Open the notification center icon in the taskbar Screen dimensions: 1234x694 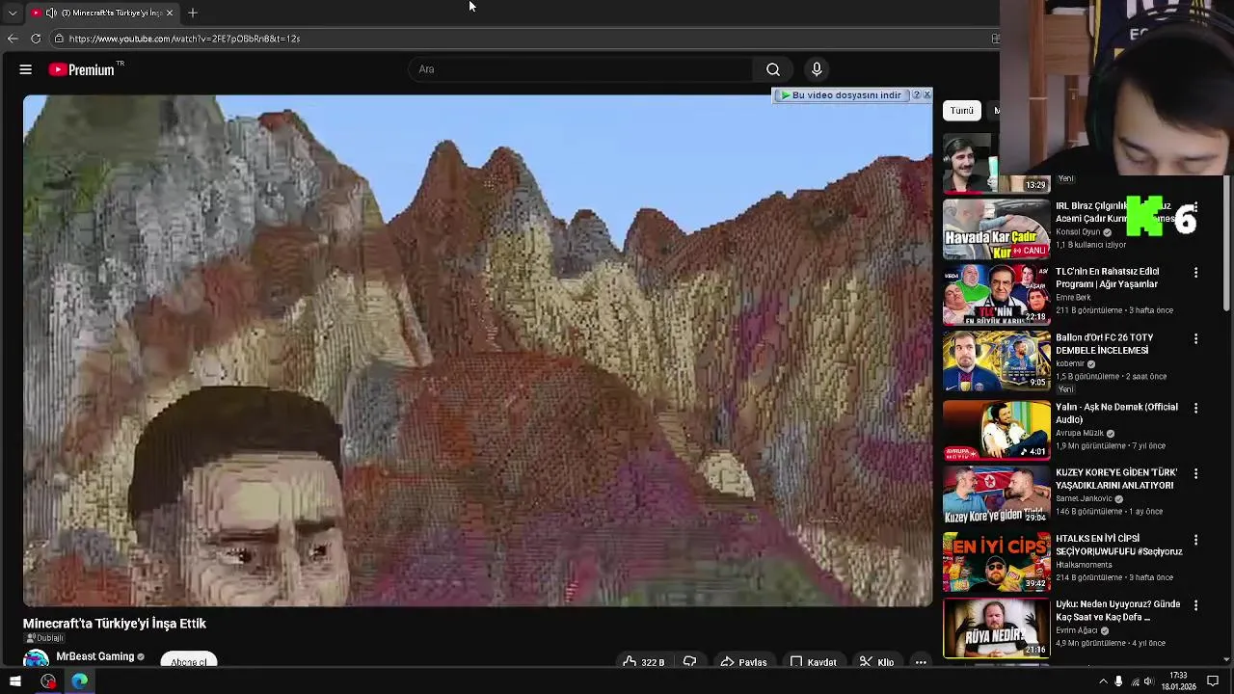(x=1213, y=681)
